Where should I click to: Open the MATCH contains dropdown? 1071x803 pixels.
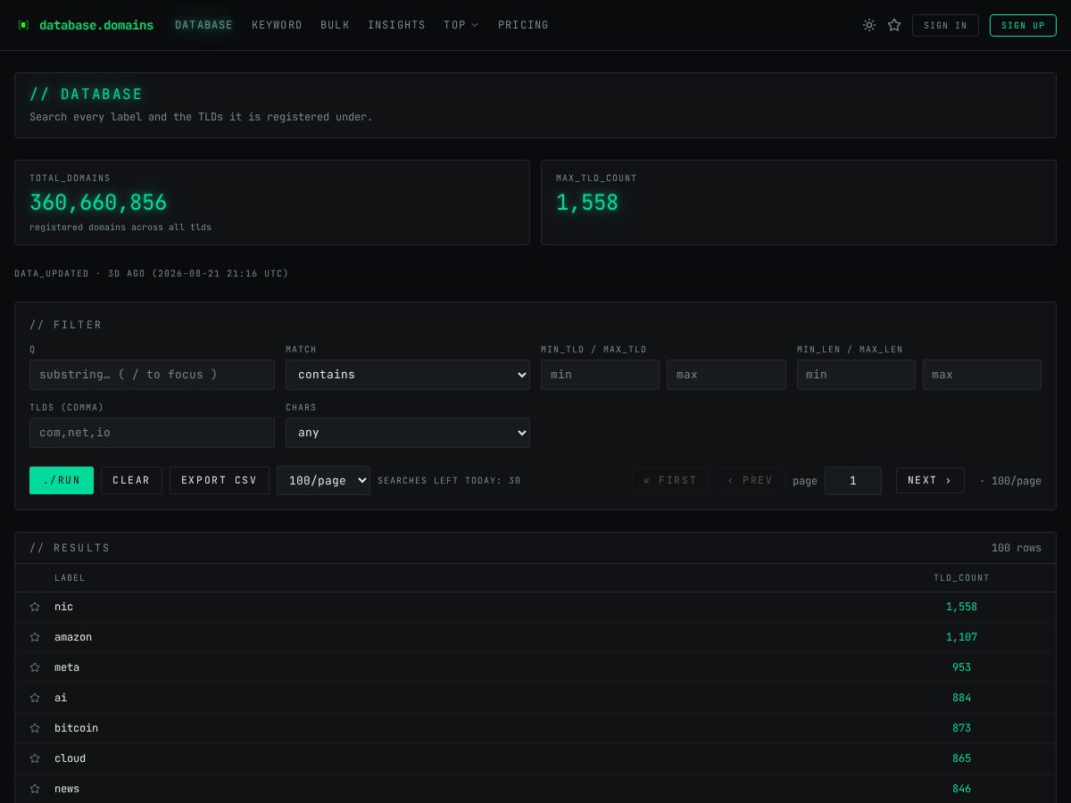pos(408,375)
